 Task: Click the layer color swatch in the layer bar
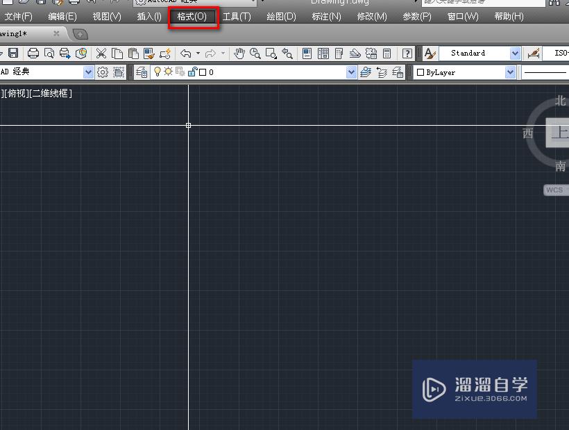(202, 72)
